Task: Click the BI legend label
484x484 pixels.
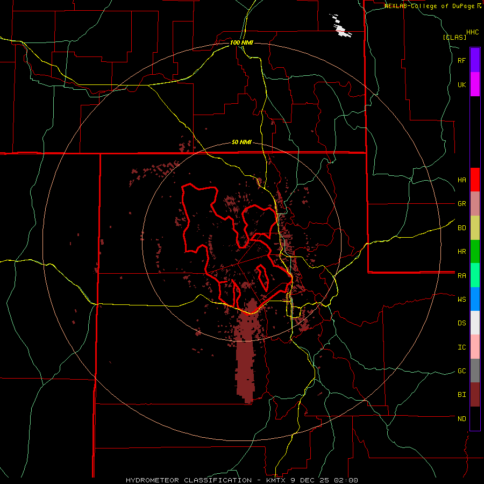Action: coord(462,395)
